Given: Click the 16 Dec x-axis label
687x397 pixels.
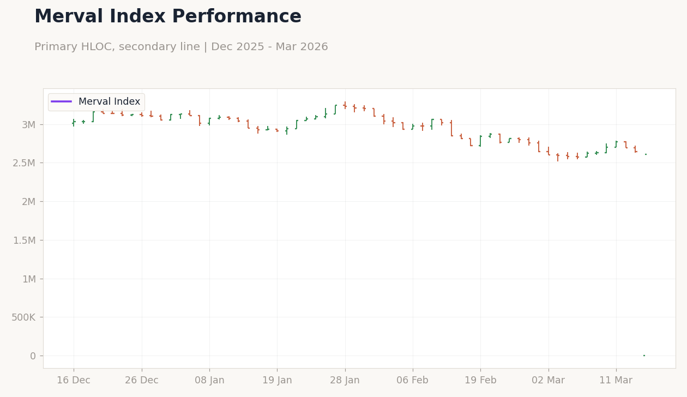Looking at the screenshot, I should tap(74, 381).
